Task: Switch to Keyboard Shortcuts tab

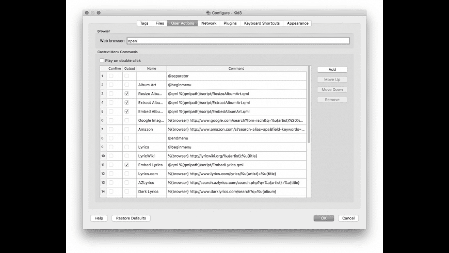Action: click(262, 23)
